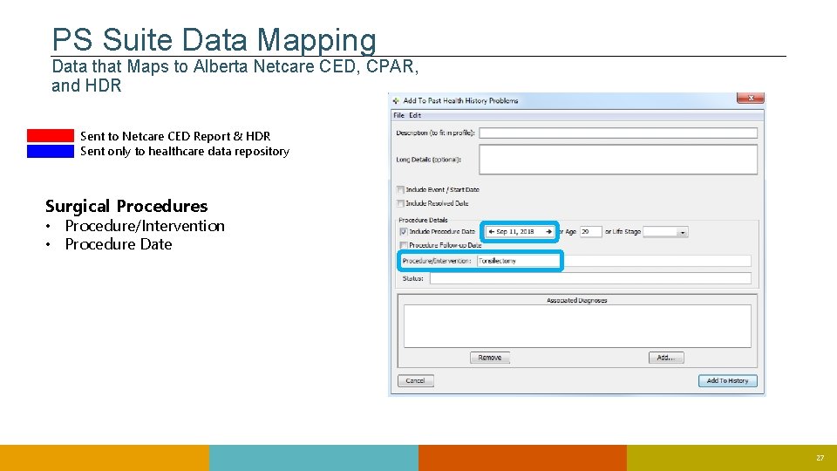Viewport: 837px width, 471px height.
Task: Click 'Sent only to healthcare data repository' text
Action: click(x=185, y=152)
